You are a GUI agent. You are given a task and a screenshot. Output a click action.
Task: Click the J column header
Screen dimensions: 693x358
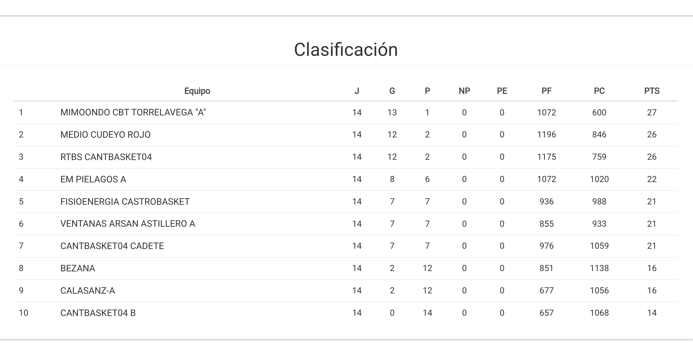click(x=356, y=91)
